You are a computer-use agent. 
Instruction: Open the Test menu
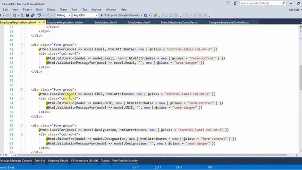coord(84,9)
